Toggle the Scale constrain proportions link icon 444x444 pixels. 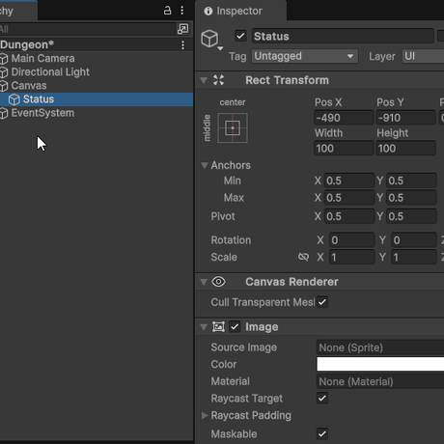pyautogui.click(x=303, y=257)
